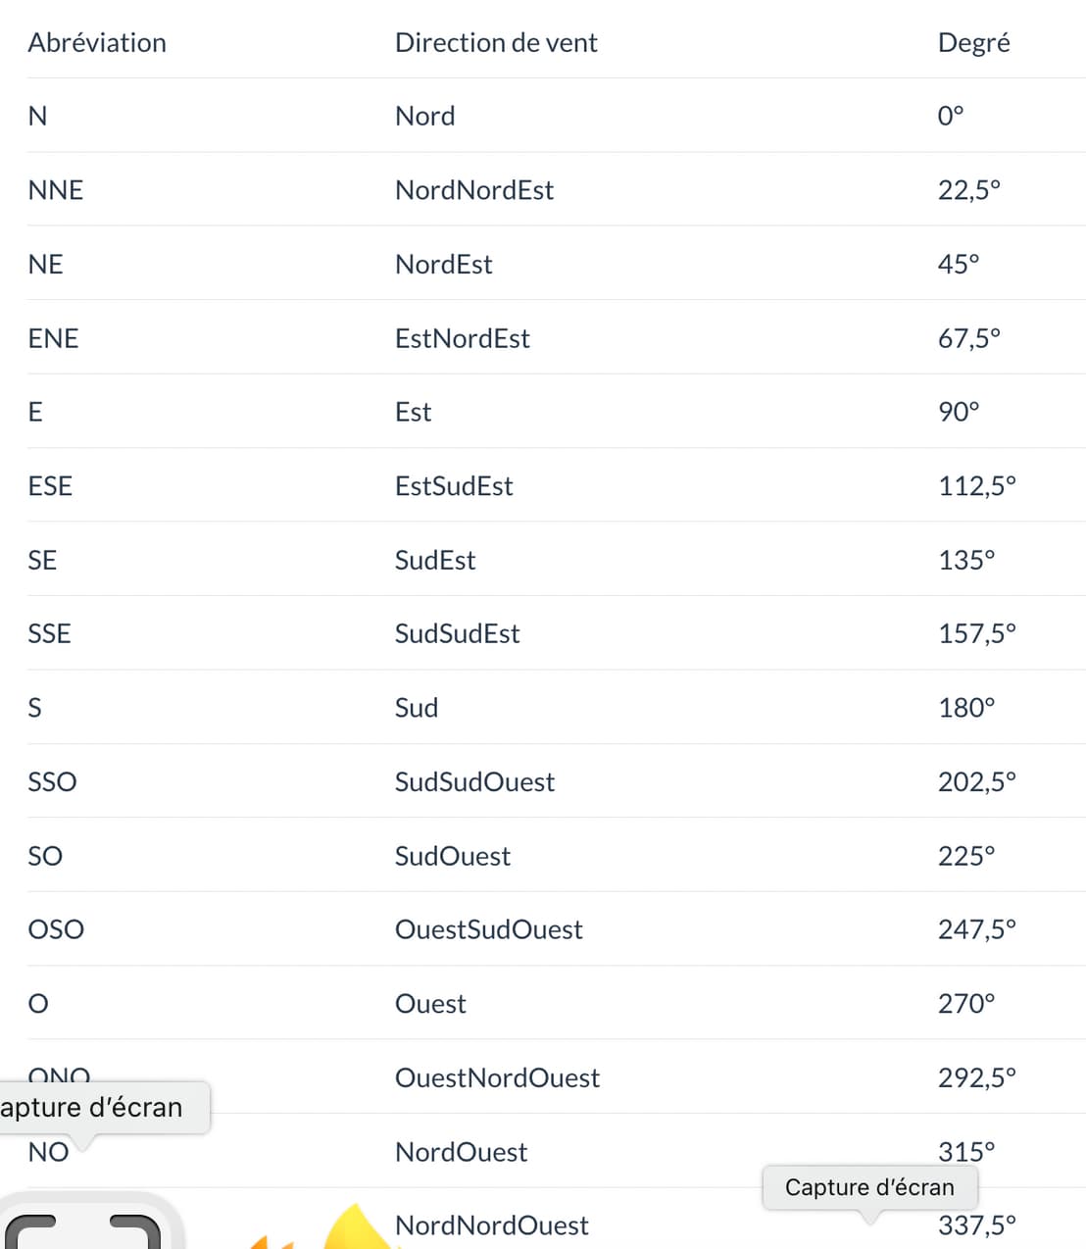The height and width of the screenshot is (1249, 1086).
Task: Select the 225° degree cell
Action: (x=966, y=856)
